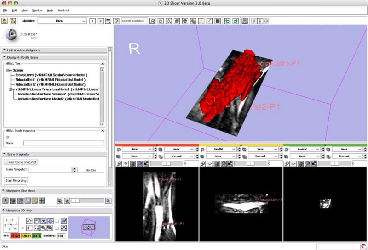The height and width of the screenshot is (250, 368).
Task: Go to next module in history
Action: [100, 21]
